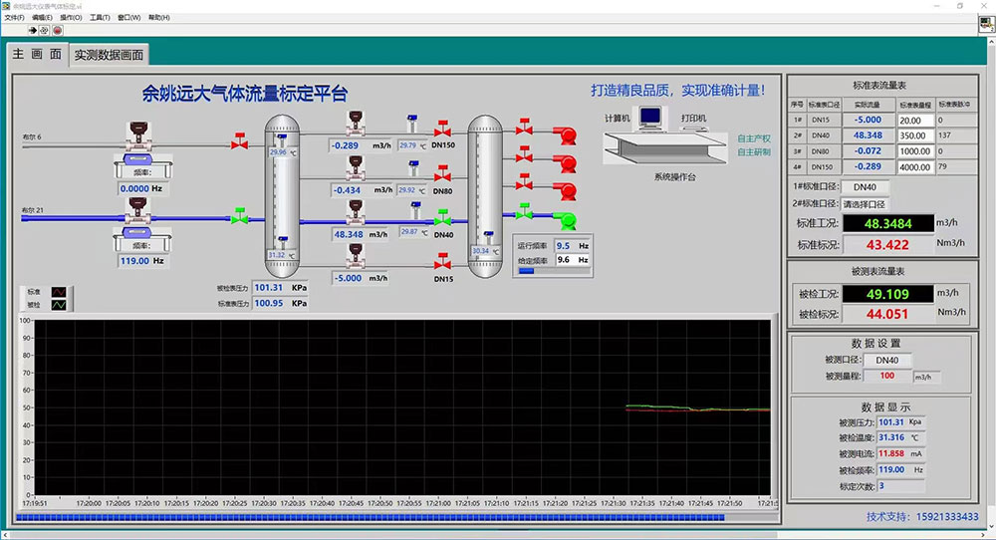Image resolution: width=996 pixels, height=540 pixels.
Task: Toggle the green DN40 valve
Action: coord(442,219)
